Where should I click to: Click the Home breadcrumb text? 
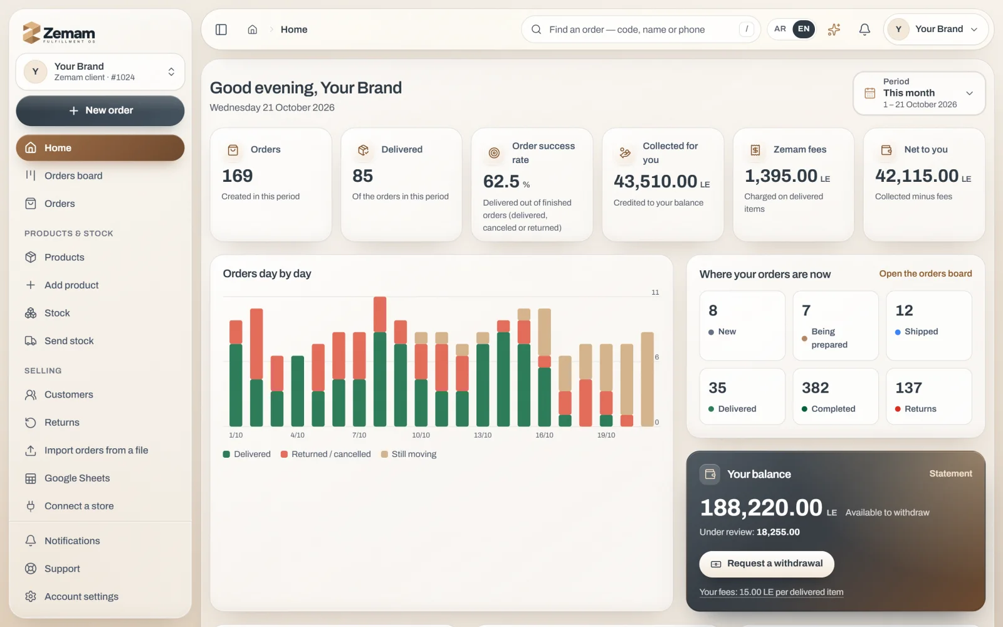(294, 29)
